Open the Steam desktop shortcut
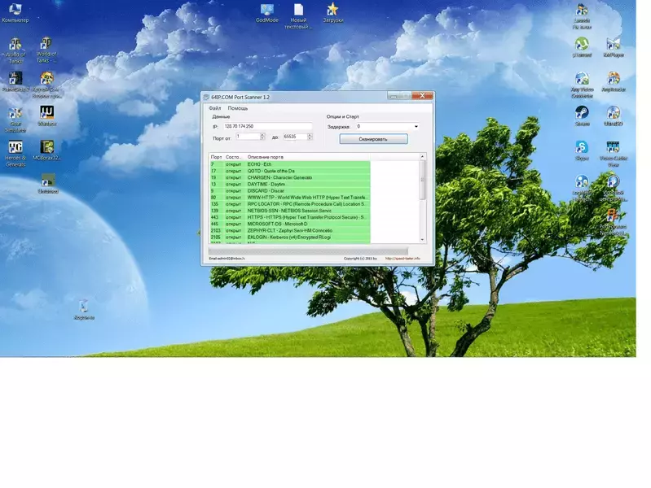This screenshot has height=488, width=651. coord(582,115)
